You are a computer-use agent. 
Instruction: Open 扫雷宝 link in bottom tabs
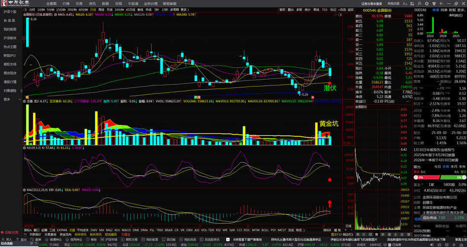click(126, 235)
